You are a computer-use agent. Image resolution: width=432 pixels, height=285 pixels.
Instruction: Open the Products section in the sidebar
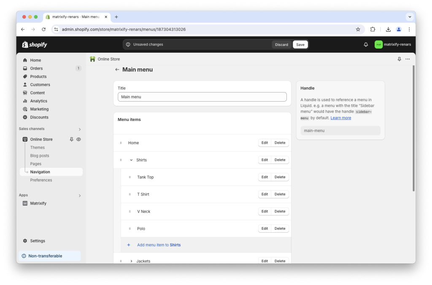pyautogui.click(x=37, y=76)
